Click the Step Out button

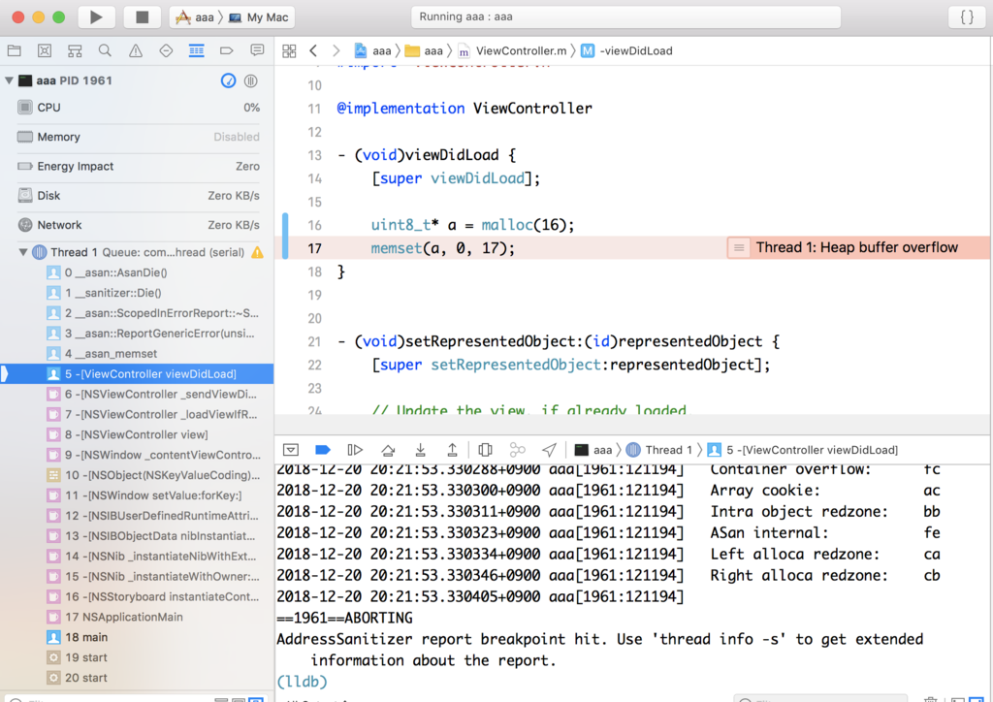click(452, 450)
